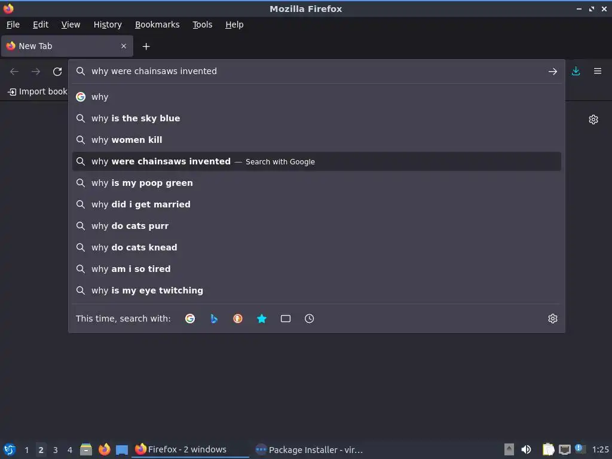Open the Downloads panel

coord(576,71)
